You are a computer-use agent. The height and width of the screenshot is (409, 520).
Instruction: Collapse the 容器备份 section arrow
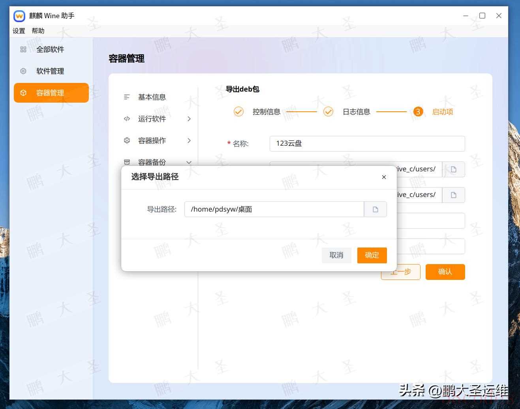coord(189,162)
